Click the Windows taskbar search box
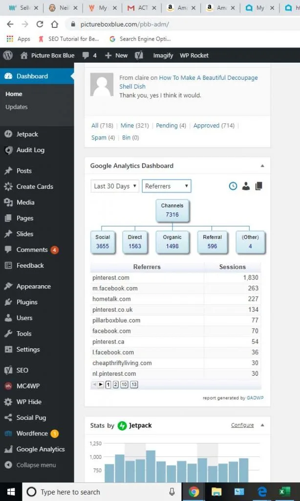The width and height of the screenshot is (300, 501). pos(98,492)
